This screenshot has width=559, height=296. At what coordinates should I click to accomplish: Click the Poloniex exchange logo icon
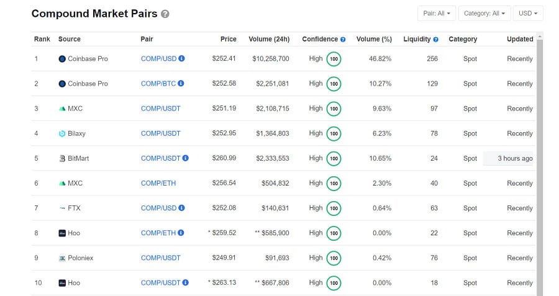click(x=62, y=258)
